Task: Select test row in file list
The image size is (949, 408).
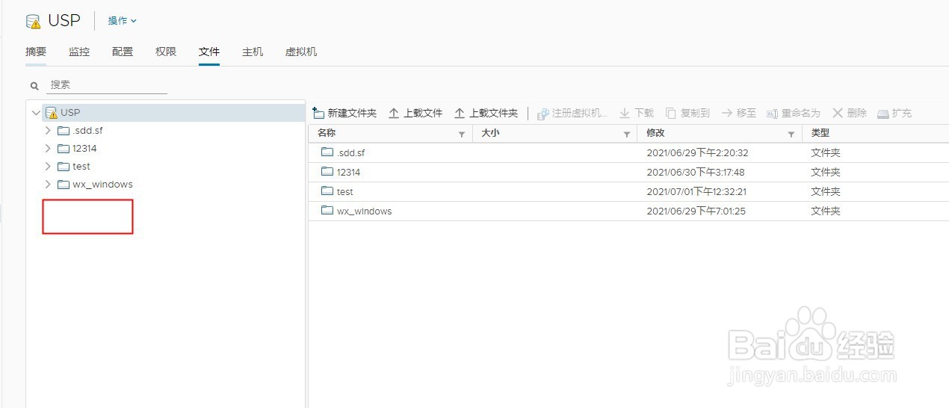Action: coord(628,191)
